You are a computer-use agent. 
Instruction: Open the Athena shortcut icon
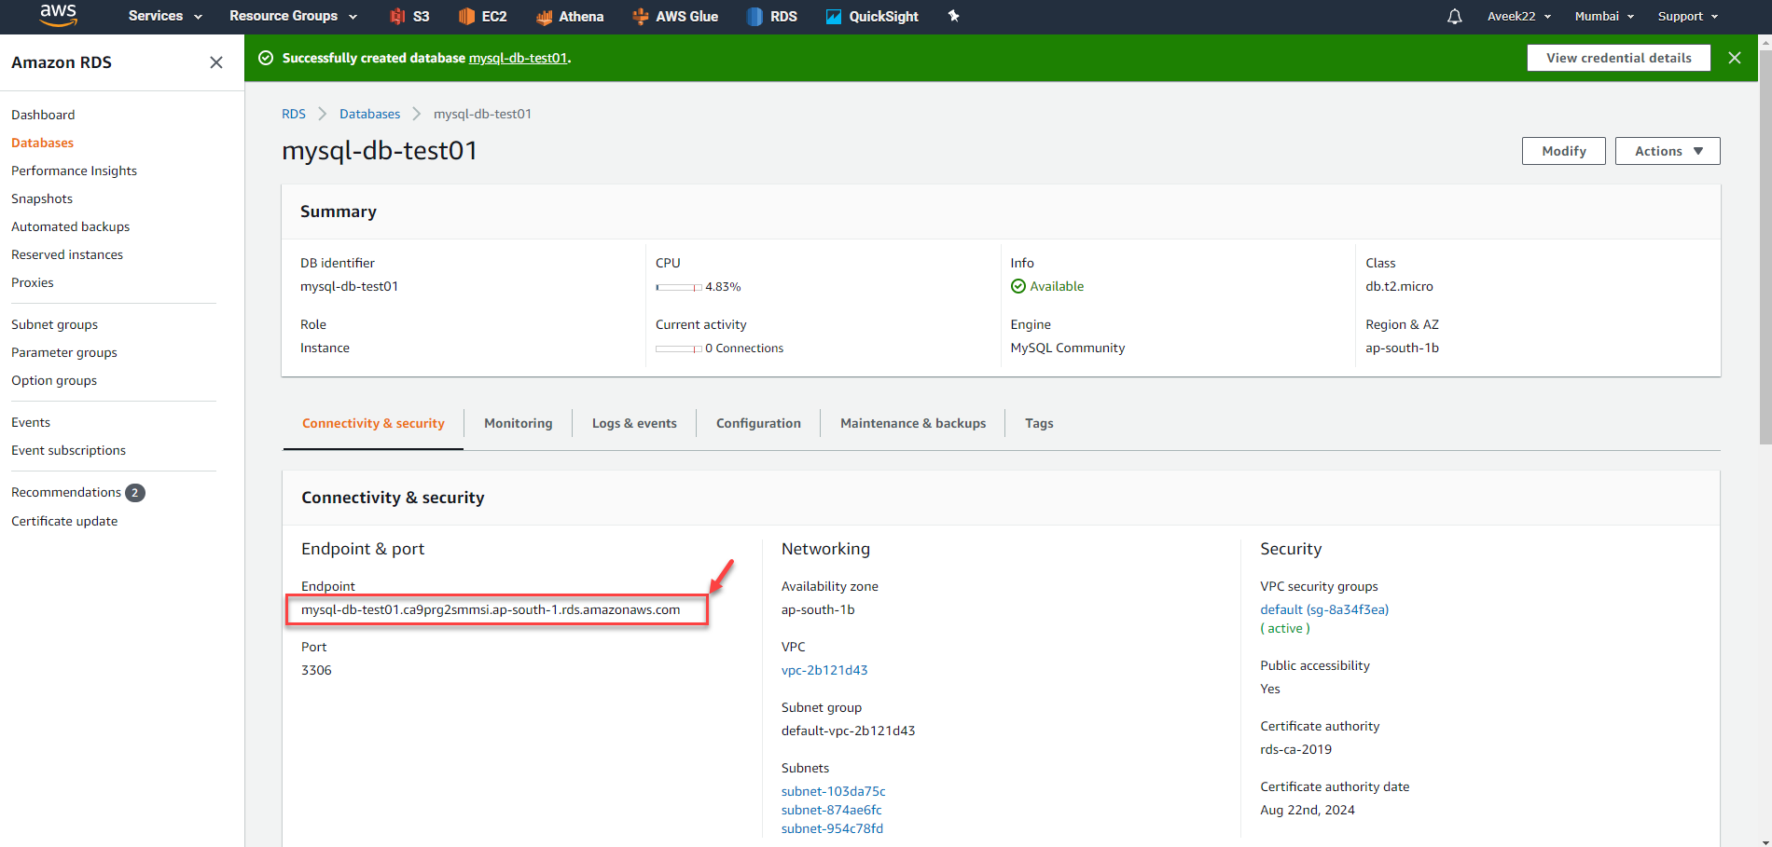pos(545,17)
